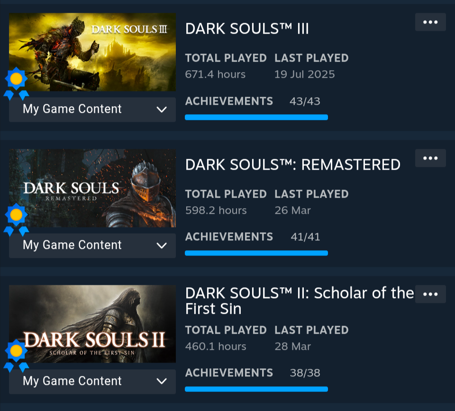Expand My Game Content for Dark Souls Remastered

[92, 246]
